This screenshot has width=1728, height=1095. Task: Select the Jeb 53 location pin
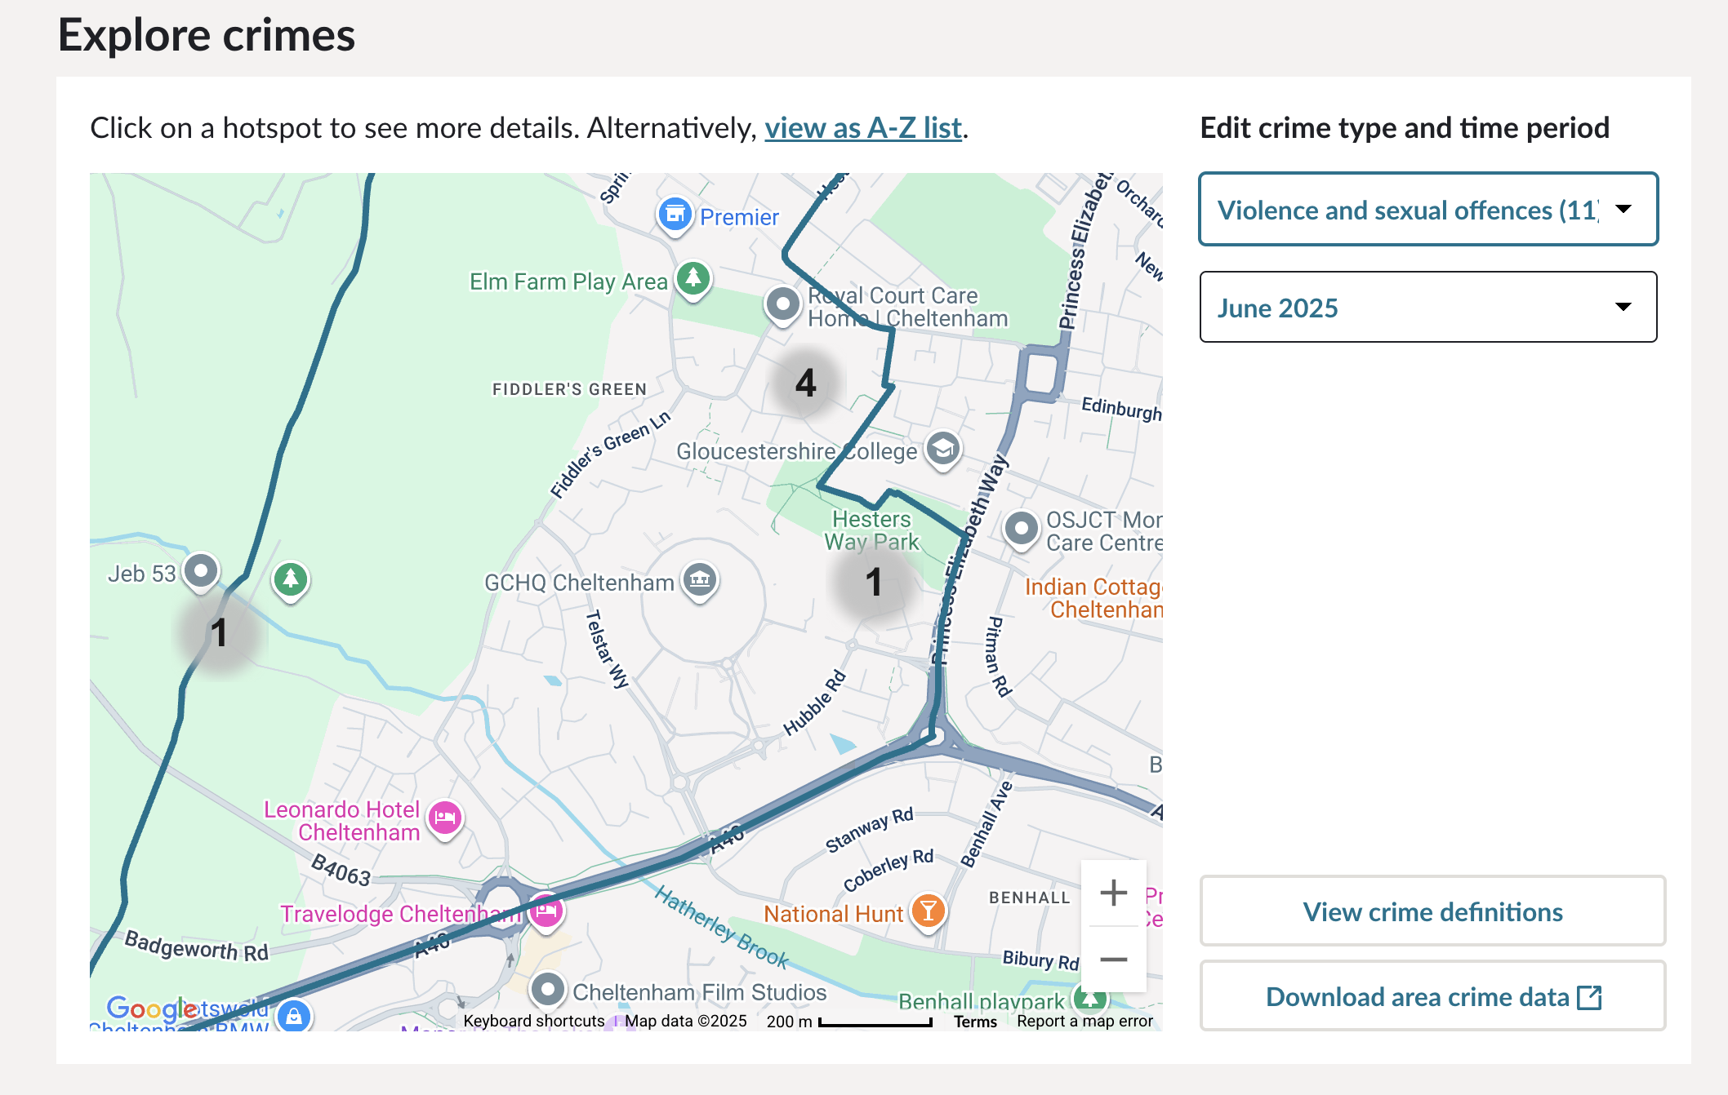coord(201,570)
